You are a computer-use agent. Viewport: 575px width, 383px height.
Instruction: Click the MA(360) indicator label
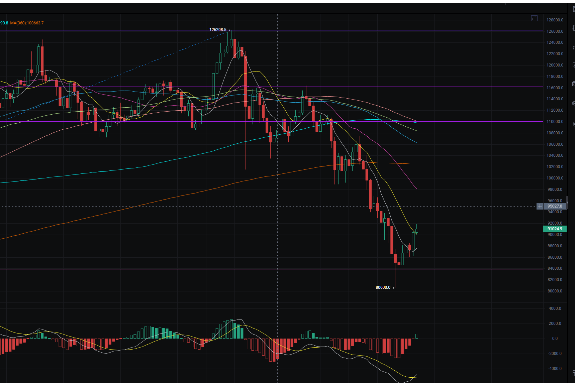pos(27,23)
